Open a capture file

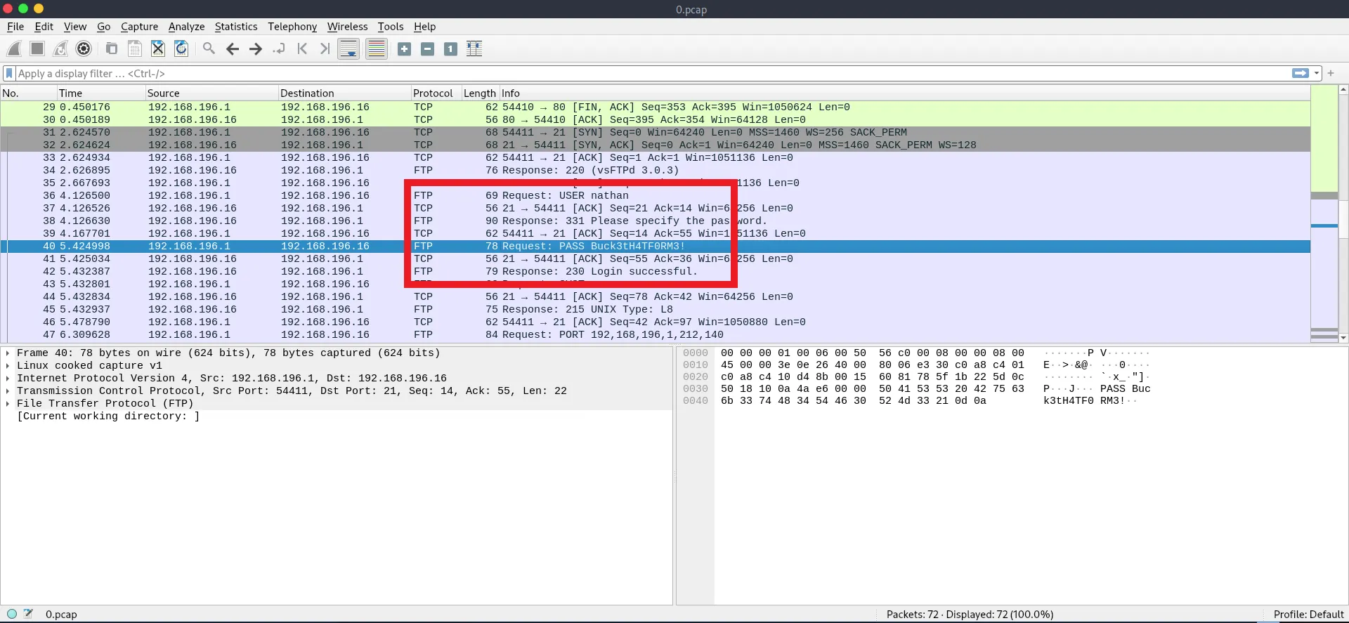[112, 49]
